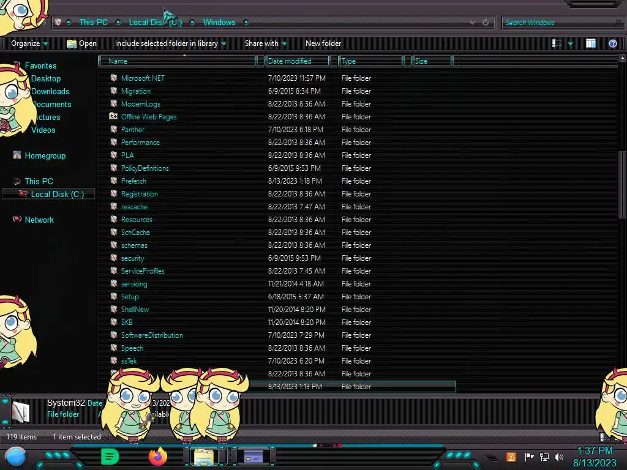Click the Speech folder icon
This screenshot has width=627, height=470.
coord(113,348)
